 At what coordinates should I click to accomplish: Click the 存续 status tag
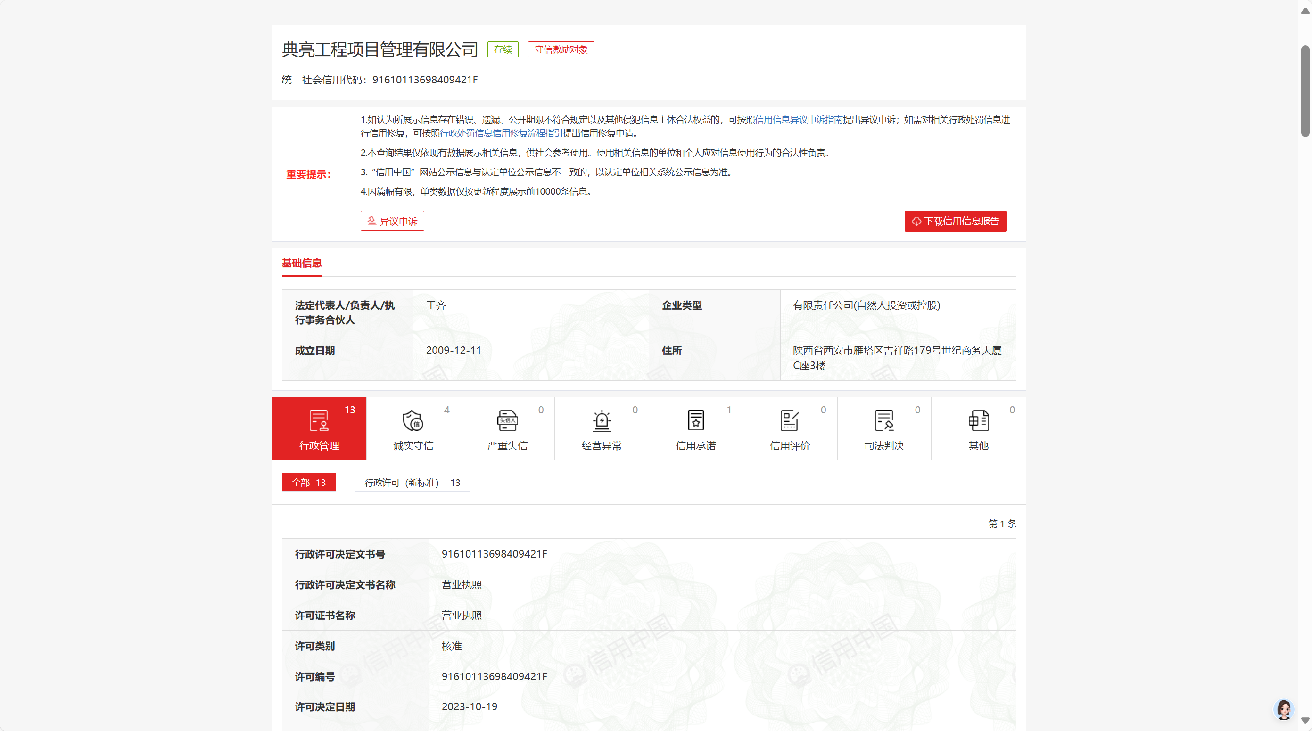tap(503, 49)
